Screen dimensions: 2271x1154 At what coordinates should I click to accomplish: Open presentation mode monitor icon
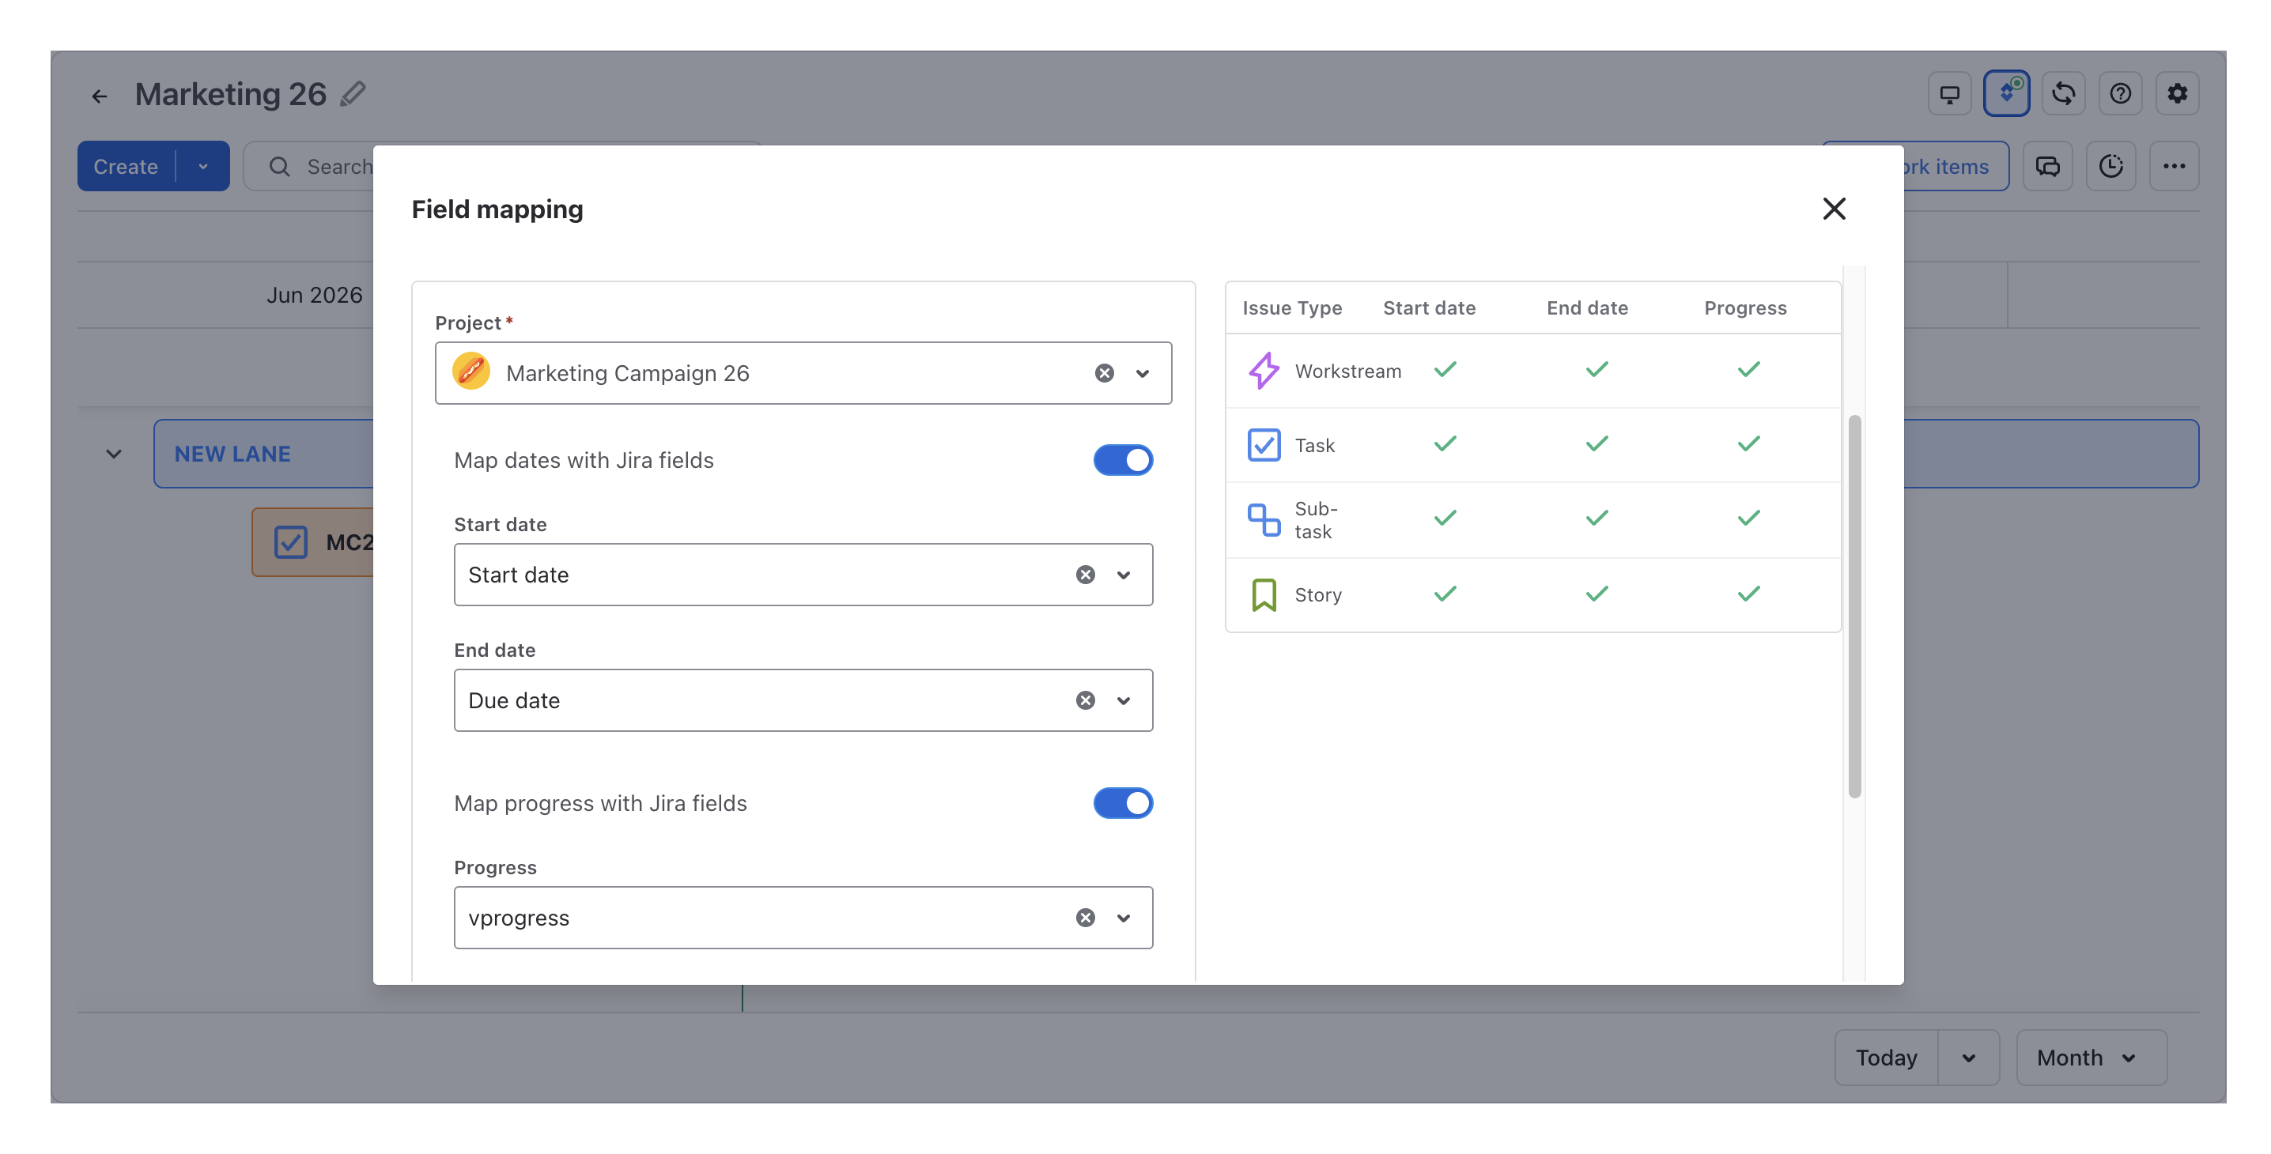tap(1949, 93)
